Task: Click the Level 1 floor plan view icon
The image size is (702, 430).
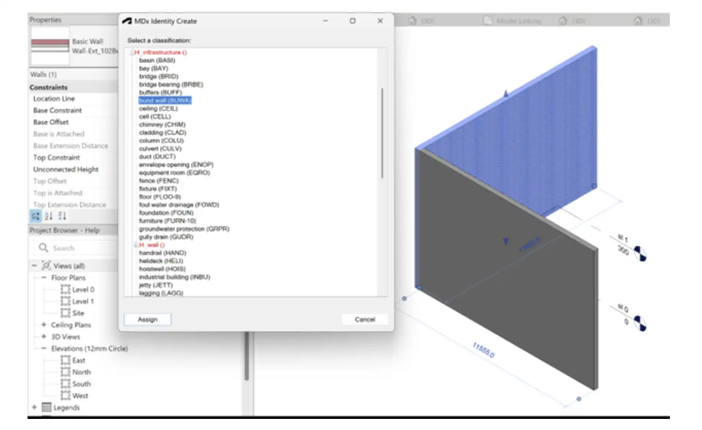Action: point(65,301)
